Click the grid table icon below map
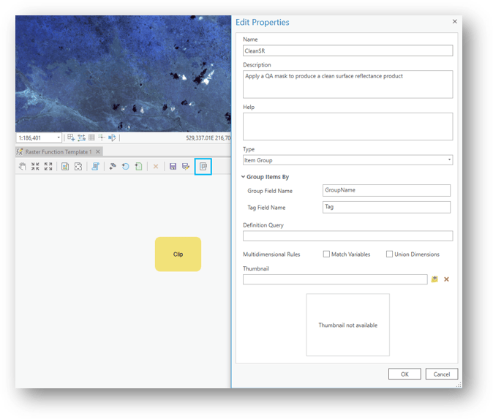Image resolution: width=493 pixels, height=419 pixels. tap(91, 137)
